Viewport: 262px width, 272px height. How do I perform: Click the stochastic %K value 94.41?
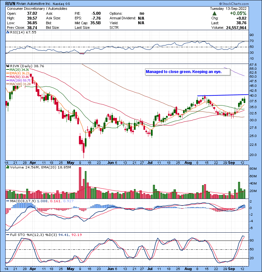(x=64, y=235)
